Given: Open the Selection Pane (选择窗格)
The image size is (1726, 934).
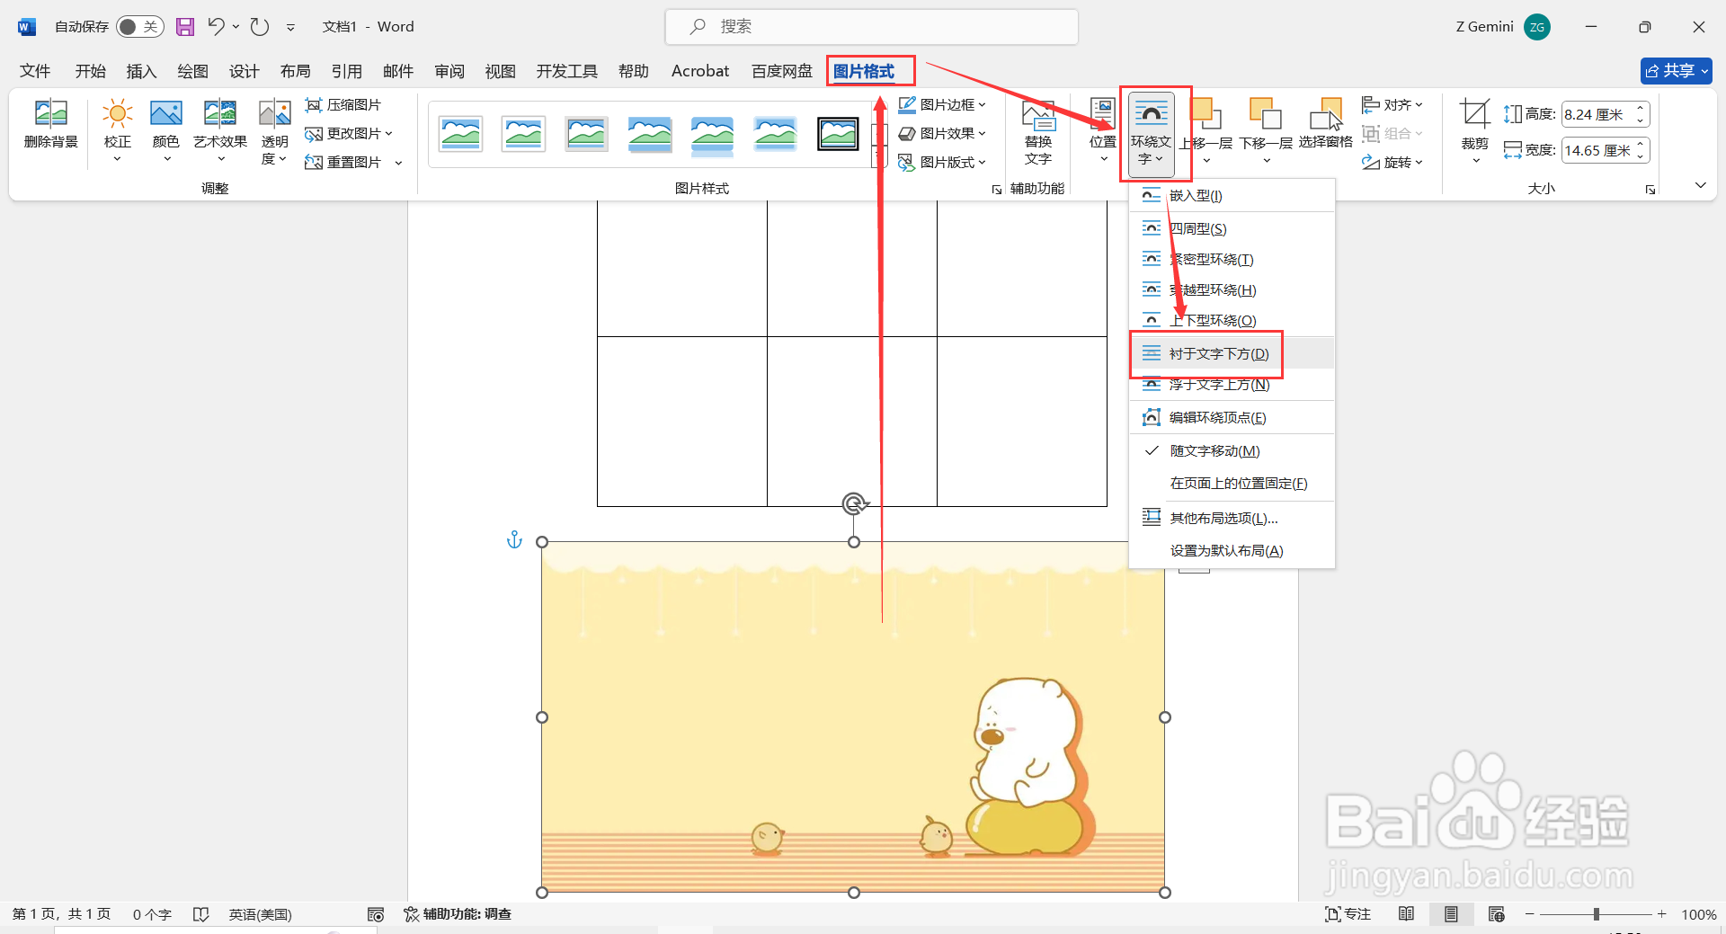Looking at the screenshot, I should pos(1326,124).
